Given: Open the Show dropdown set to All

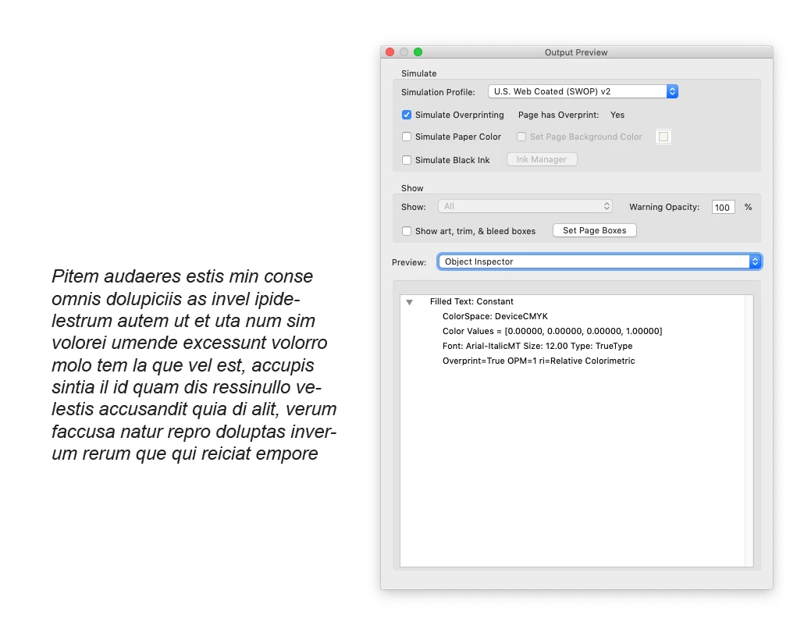Looking at the screenshot, I should (x=525, y=206).
